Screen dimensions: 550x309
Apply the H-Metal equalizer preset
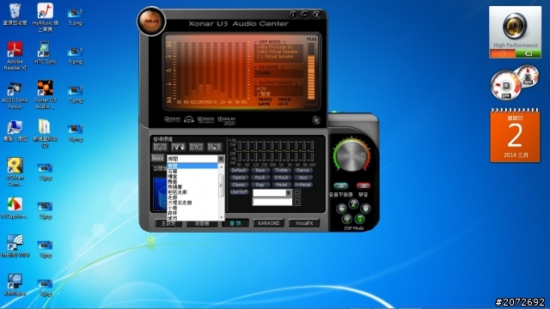click(302, 185)
